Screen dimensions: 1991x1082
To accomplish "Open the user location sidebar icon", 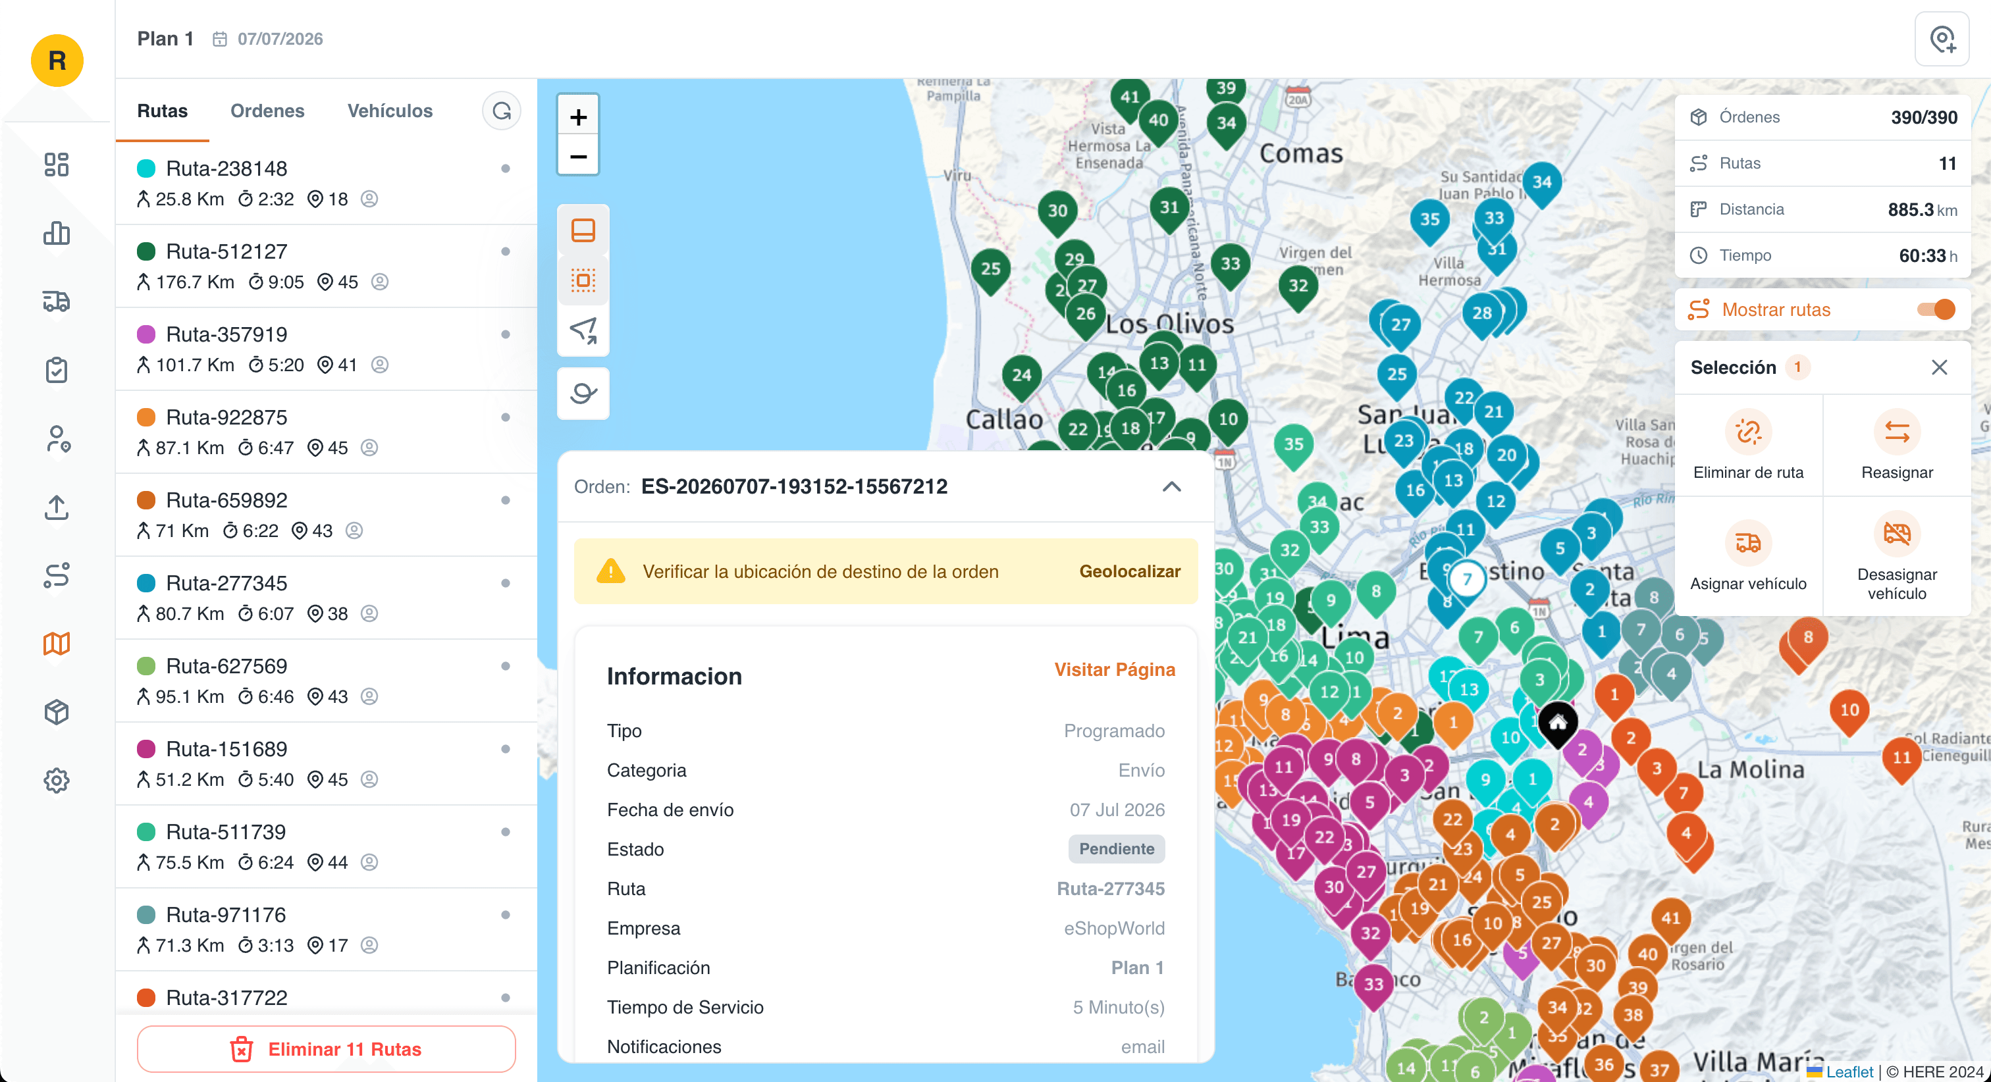I will point(57,438).
